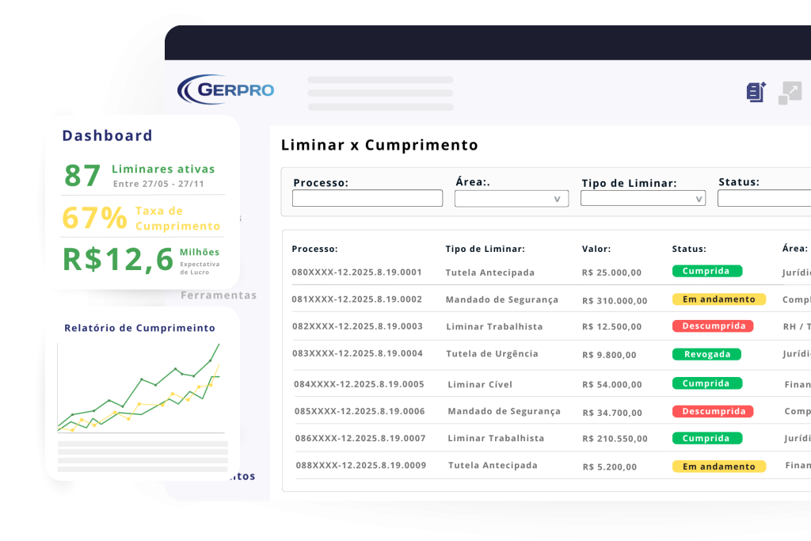Select the Tutela de Urgência row entry

pyautogui.click(x=491, y=353)
